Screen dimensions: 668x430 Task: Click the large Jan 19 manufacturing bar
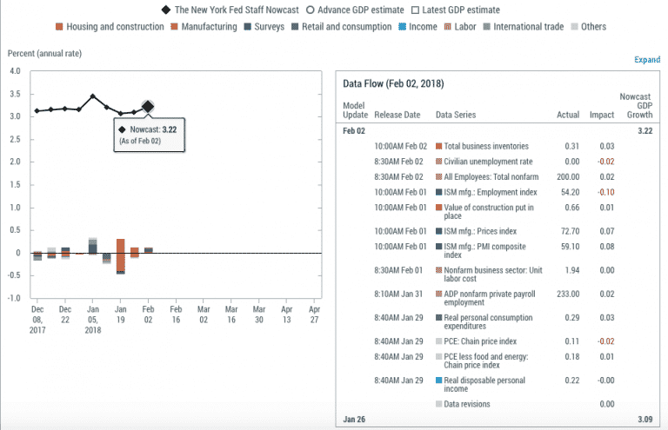click(x=120, y=254)
